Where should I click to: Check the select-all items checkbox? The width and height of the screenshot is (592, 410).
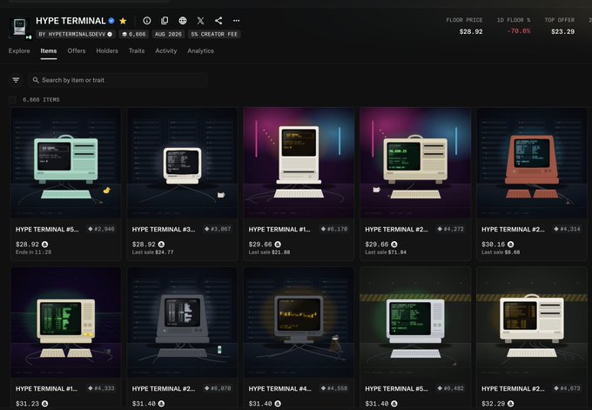[12, 99]
